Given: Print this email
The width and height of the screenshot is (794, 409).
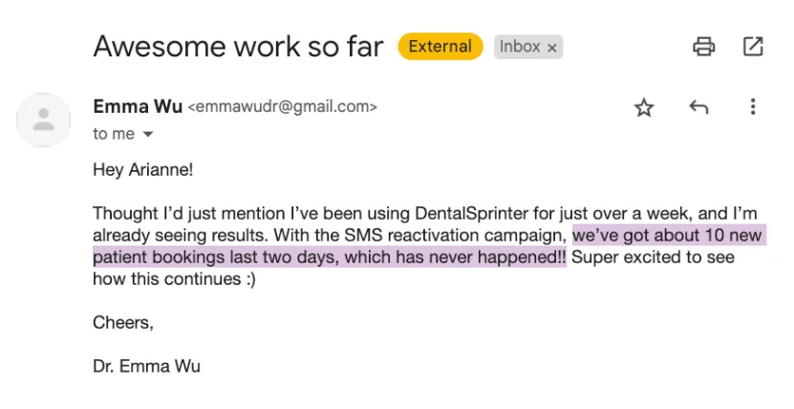Looking at the screenshot, I should (704, 46).
